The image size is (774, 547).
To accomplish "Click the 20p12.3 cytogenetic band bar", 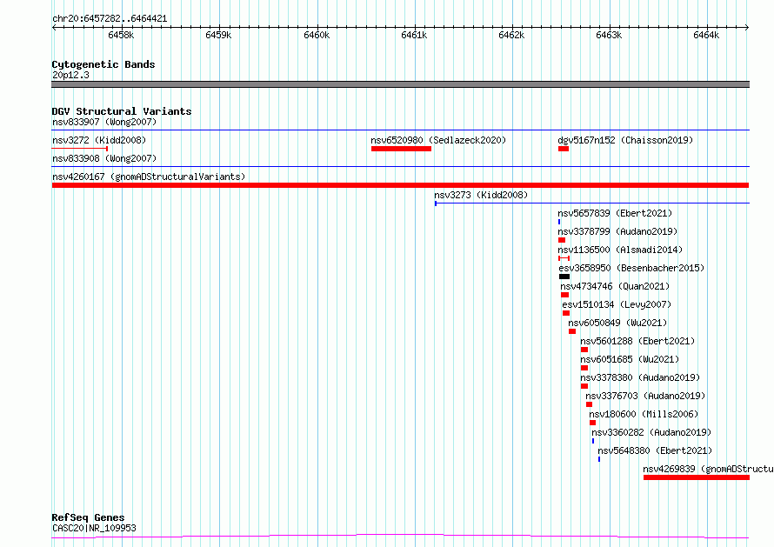I will point(400,84).
